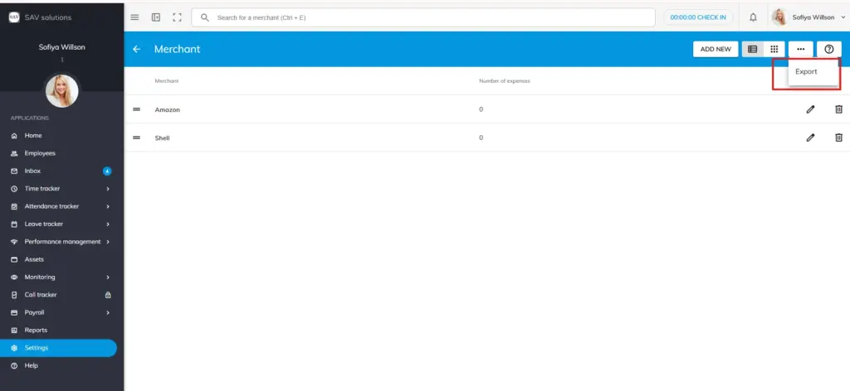Toggle the sidebar panel layout icon

[x=156, y=17]
